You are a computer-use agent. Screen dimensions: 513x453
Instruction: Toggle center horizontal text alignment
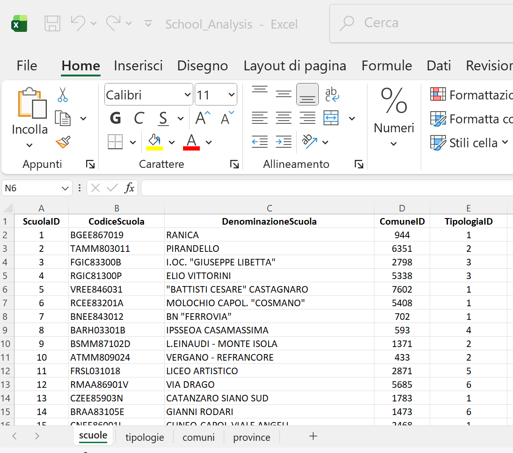(284, 118)
